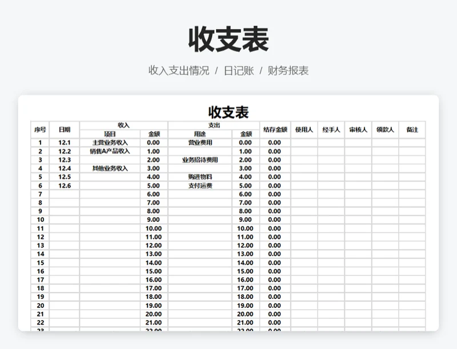This screenshot has width=457, height=349.
Task: Select the 购进物料 cell
Action: pyautogui.click(x=200, y=177)
